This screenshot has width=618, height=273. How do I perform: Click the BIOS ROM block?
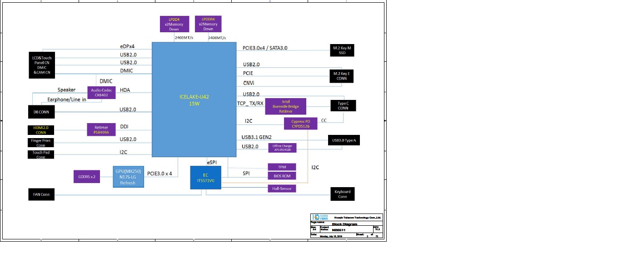coord(282,176)
